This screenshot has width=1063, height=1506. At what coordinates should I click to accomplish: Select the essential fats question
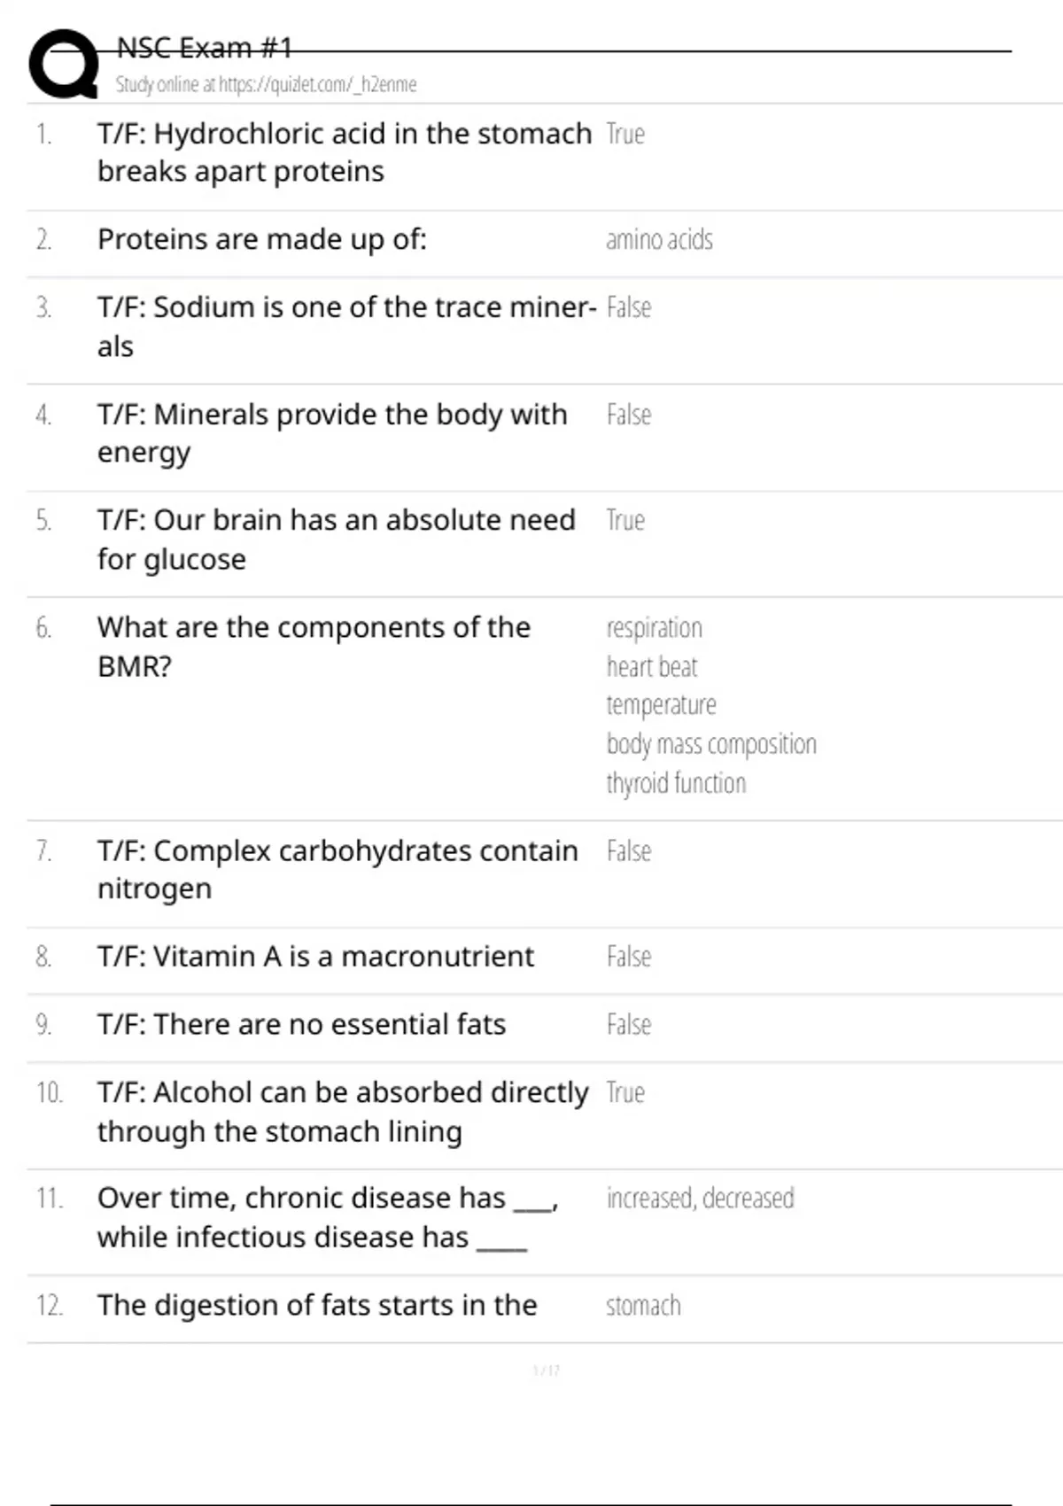pyautogui.click(x=301, y=1025)
